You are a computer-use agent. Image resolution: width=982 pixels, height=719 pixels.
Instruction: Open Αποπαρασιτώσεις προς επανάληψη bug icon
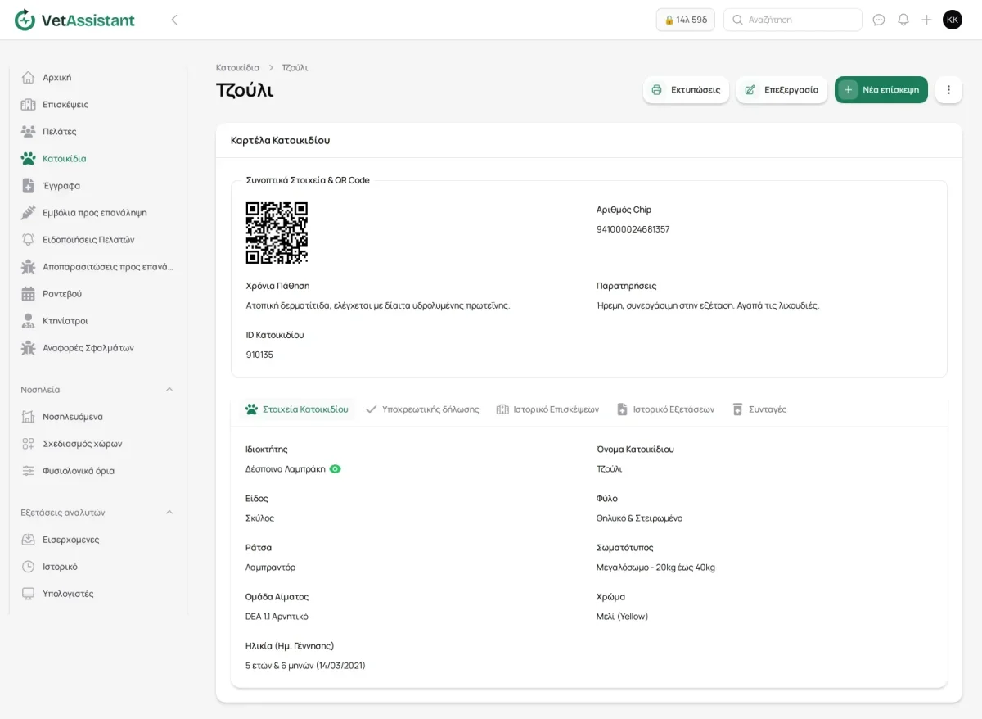coord(29,266)
